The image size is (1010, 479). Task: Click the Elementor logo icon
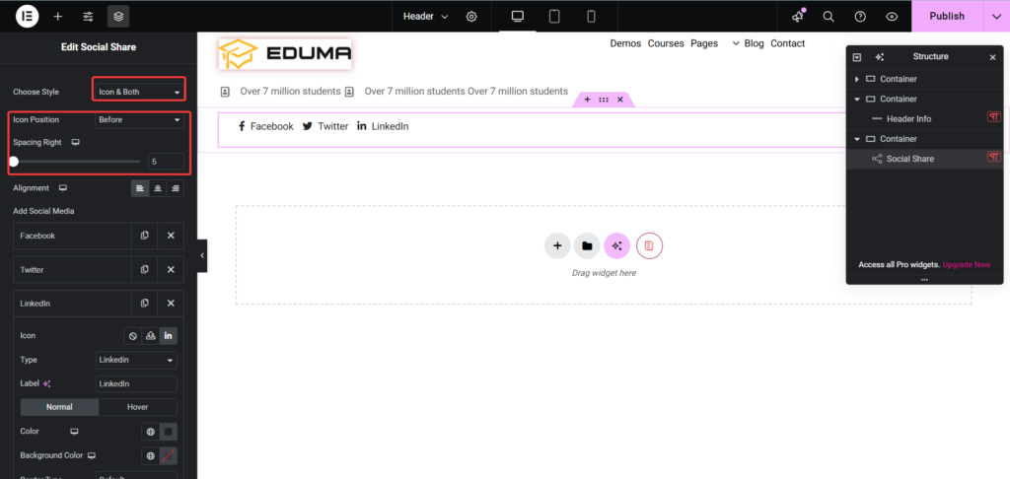click(x=27, y=16)
